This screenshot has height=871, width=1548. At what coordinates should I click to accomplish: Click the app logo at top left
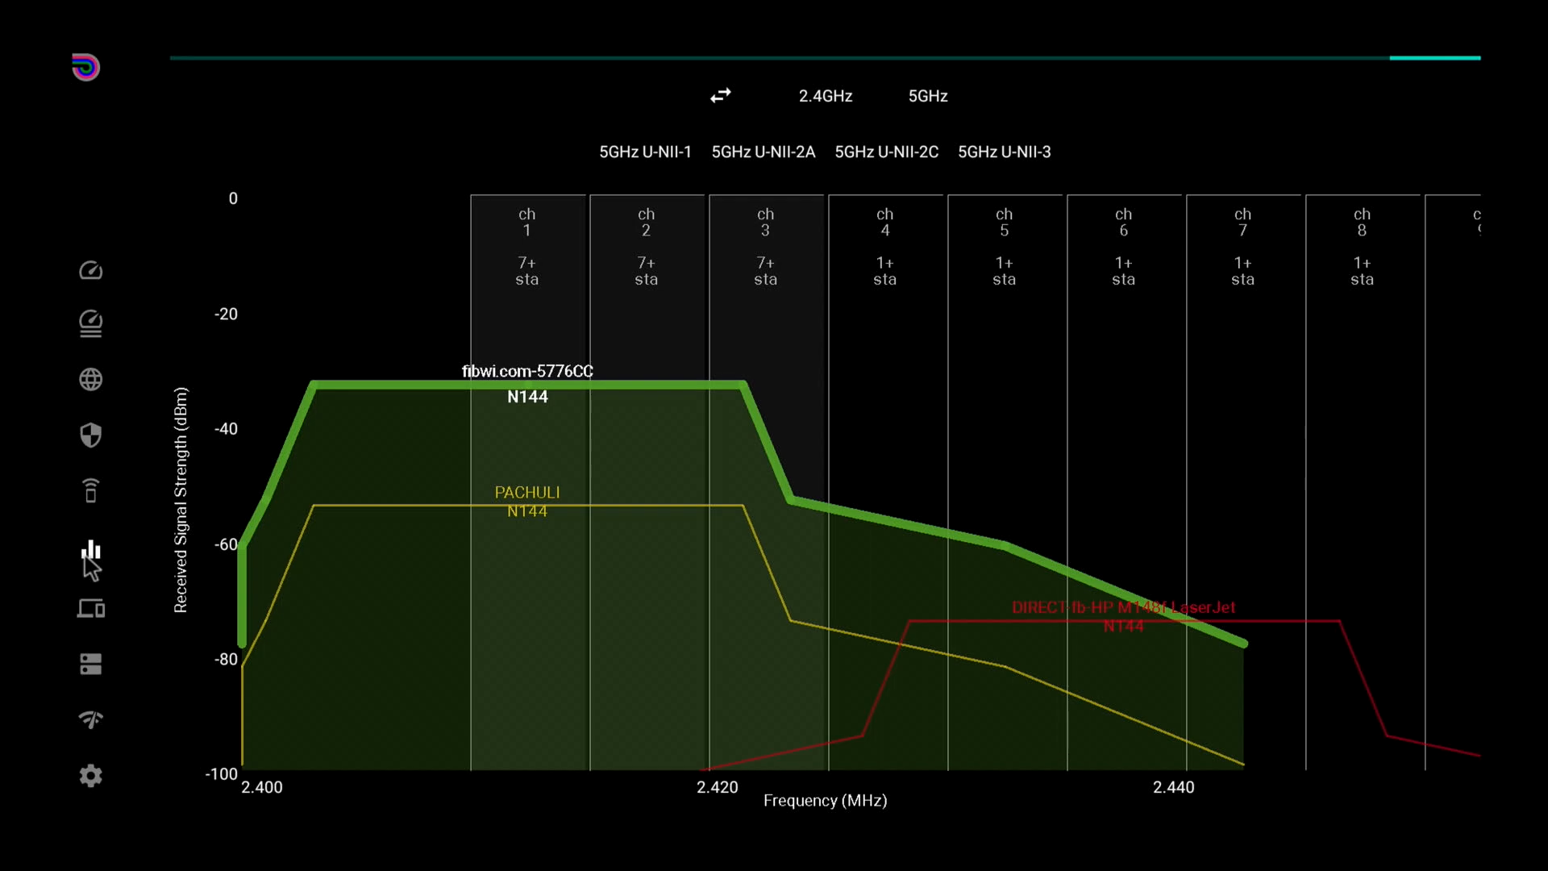tap(85, 67)
